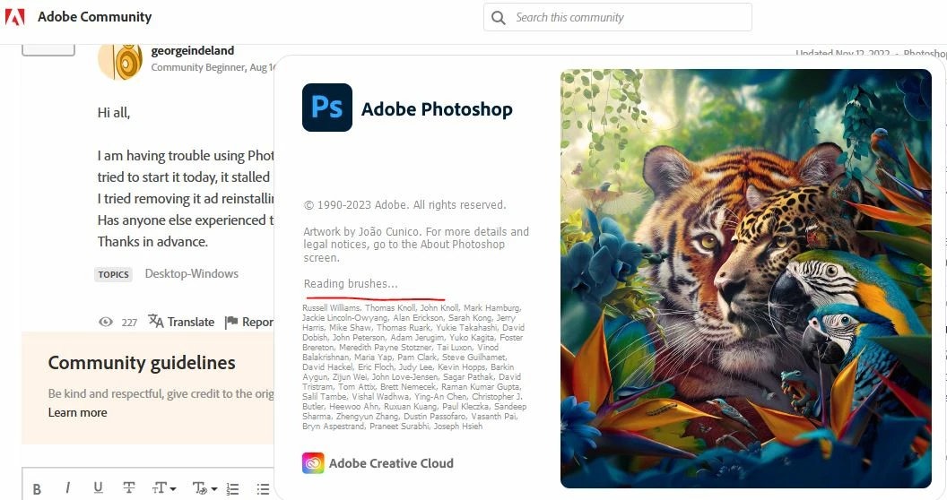The width and height of the screenshot is (947, 500).
Task: Click the 'Artwork by João Cunico' notice
Action: [416, 245]
